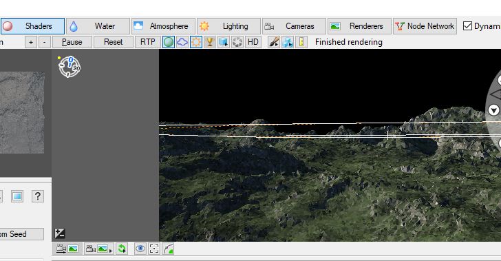Screen dimensions: 501x261
Task: Open the Cameras tab
Action: coord(294,26)
